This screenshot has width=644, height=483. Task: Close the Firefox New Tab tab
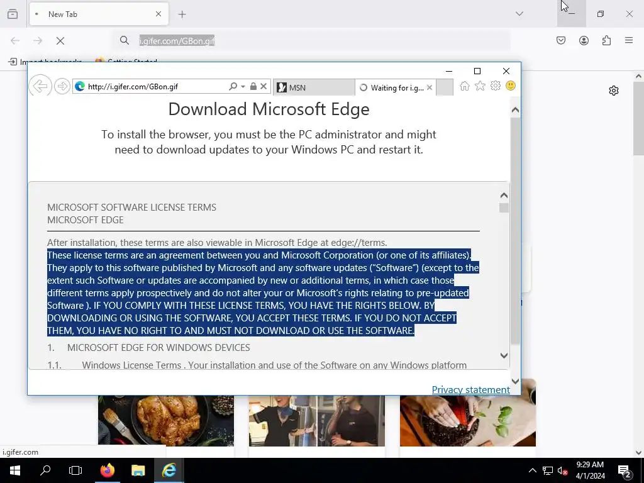pos(158,14)
